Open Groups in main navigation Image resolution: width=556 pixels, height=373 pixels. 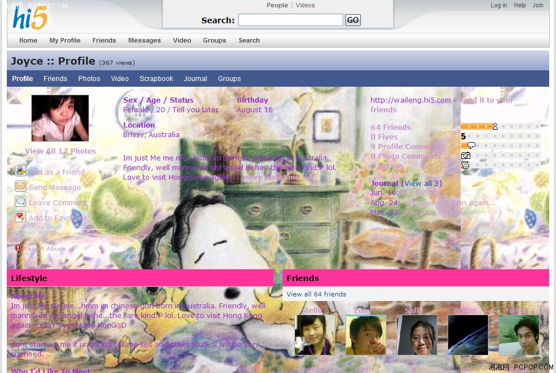click(214, 40)
